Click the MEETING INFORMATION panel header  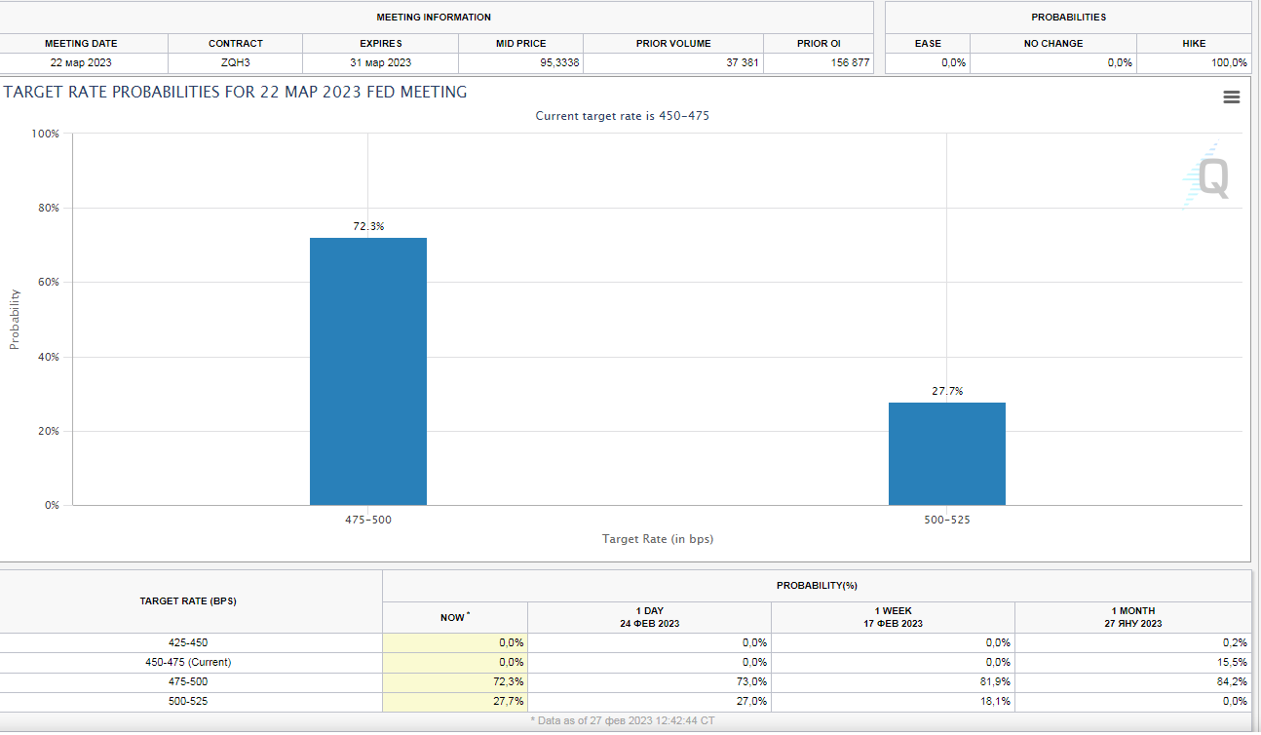(437, 17)
